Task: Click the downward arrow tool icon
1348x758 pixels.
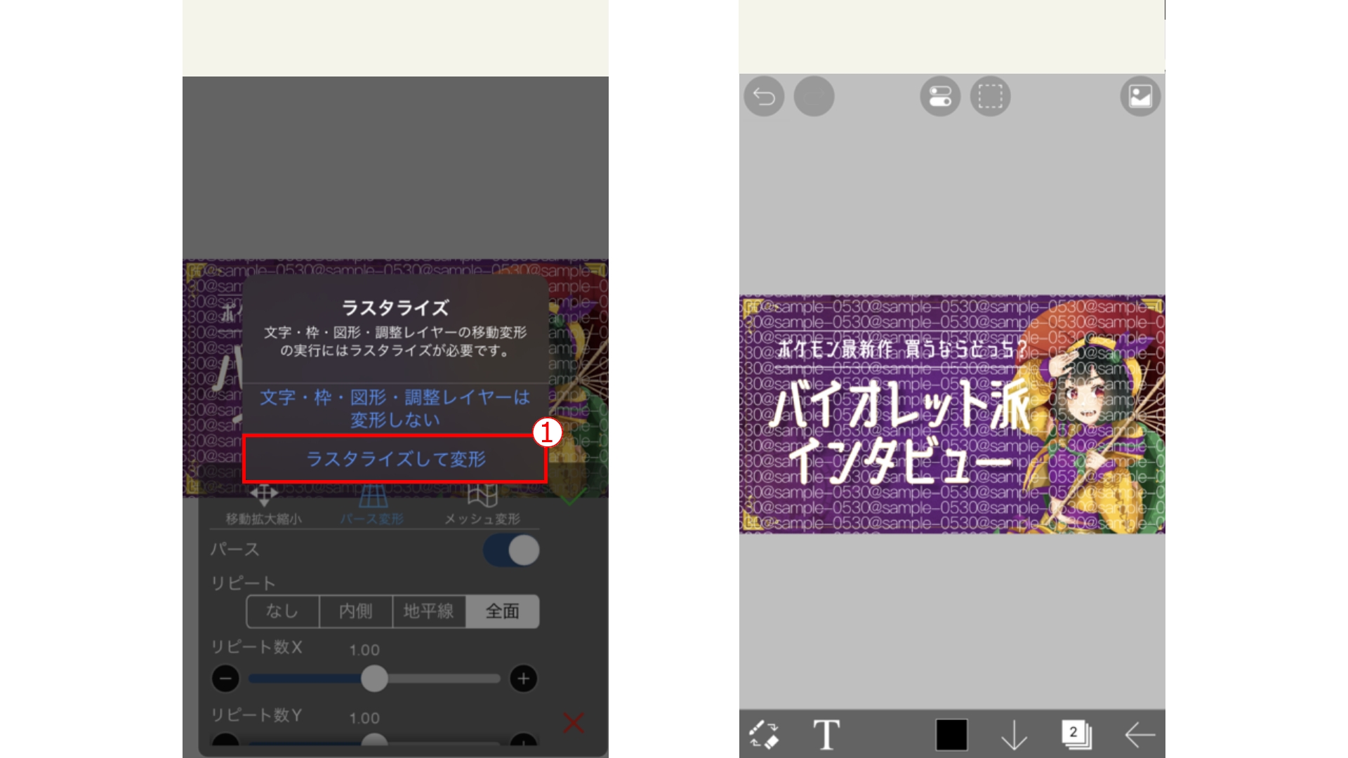Action: point(1012,734)
